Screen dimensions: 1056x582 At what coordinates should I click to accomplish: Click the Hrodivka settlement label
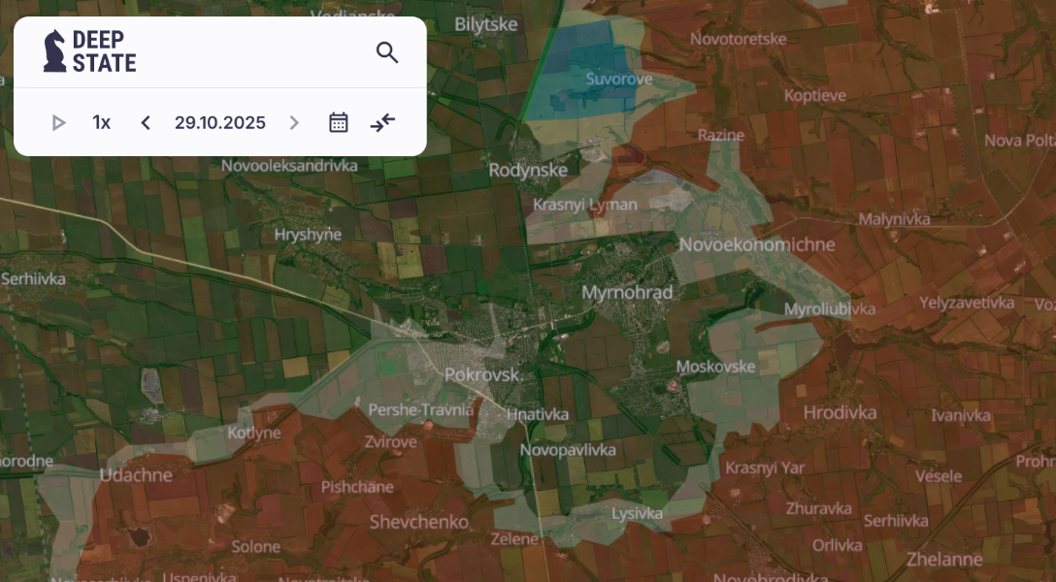tap(840, 412)
